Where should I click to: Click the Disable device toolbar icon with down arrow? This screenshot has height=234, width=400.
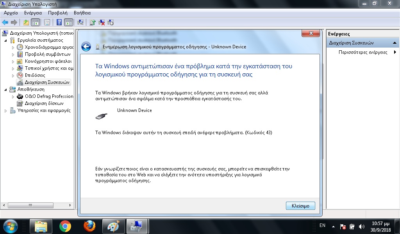pos(111,22)
